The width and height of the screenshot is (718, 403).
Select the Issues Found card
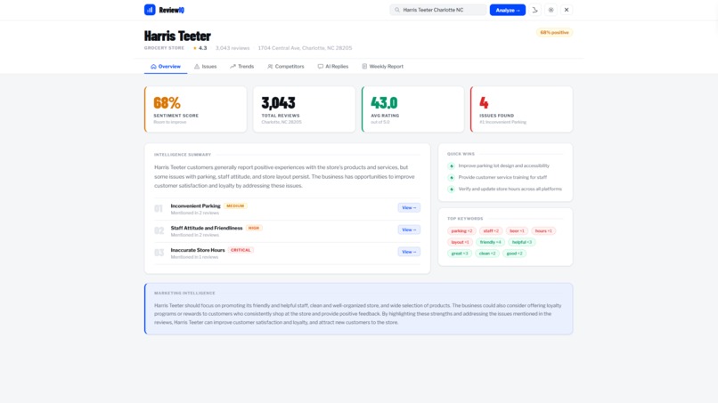click(521, 109)
